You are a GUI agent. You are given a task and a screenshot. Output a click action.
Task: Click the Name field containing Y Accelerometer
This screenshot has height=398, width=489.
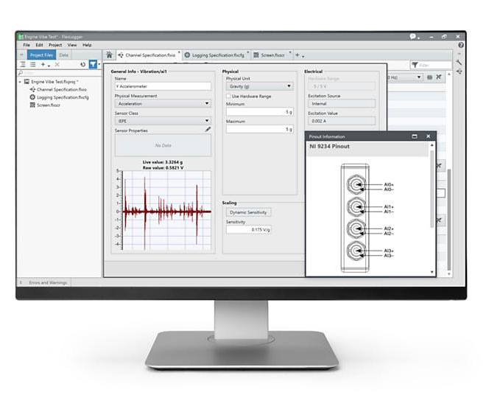[162, 86]
